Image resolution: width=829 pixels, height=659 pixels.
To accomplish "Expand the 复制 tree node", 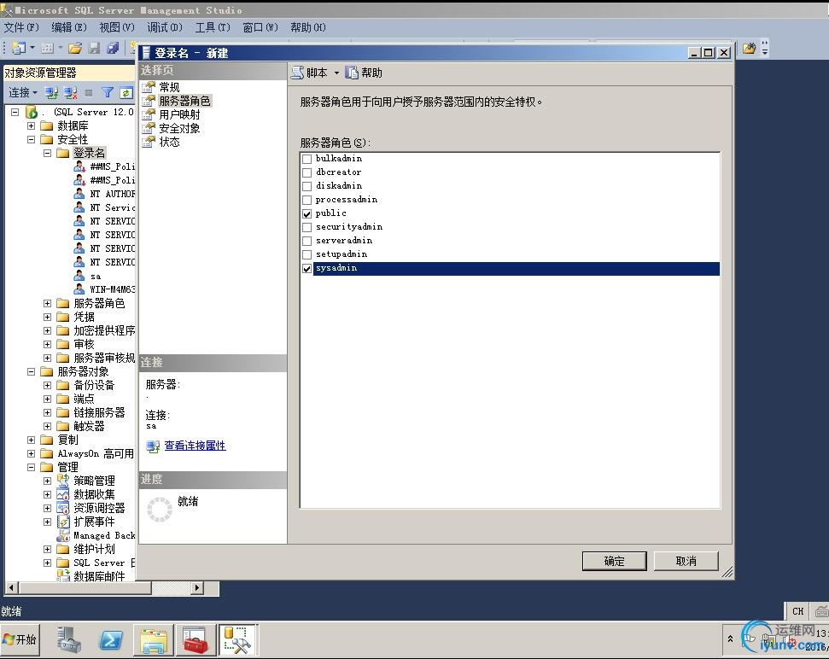I will (32, 440).
